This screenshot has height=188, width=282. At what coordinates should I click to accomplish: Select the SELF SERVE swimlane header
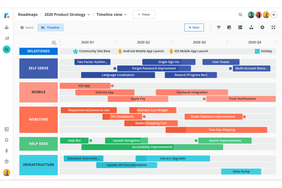39,68
